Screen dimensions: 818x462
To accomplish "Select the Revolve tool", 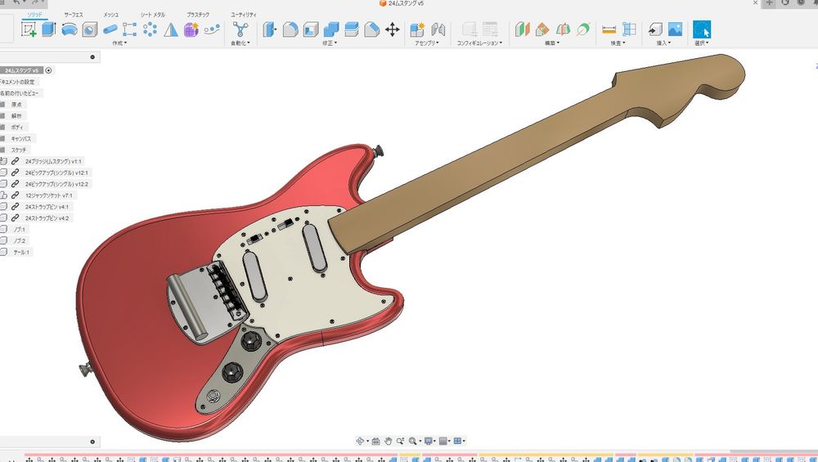I will pyautogui.click(x=70, y=29).
